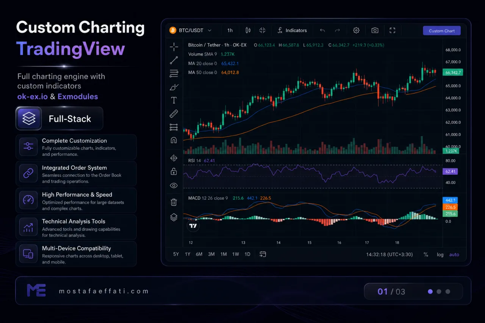Open the go-to-date calendar icon
This screenshot has width=485, height=323.
tap(263, 254)
